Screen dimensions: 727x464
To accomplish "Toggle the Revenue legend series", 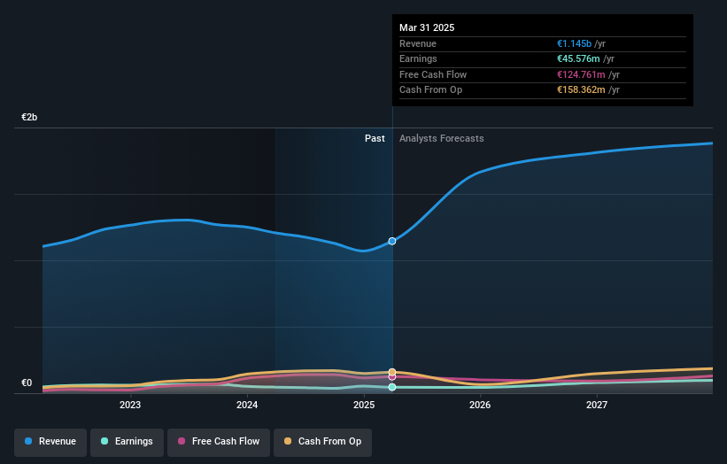I will click(50, 442).
